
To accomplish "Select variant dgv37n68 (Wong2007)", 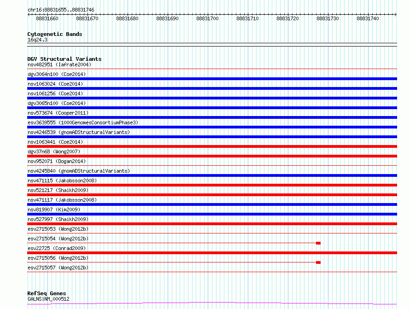I will click(54, 152).
